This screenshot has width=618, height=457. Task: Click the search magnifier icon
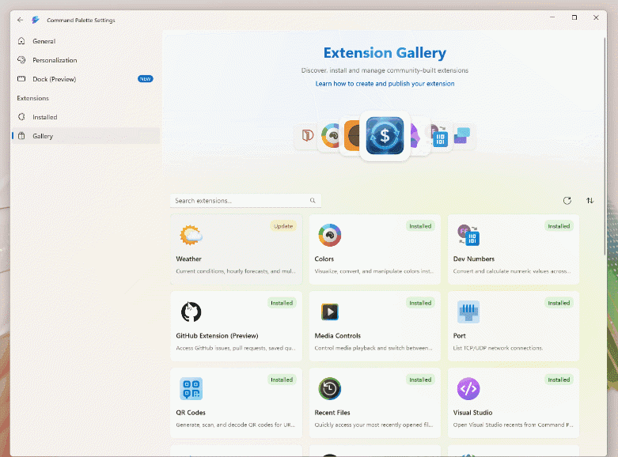(x=313, y=201)
